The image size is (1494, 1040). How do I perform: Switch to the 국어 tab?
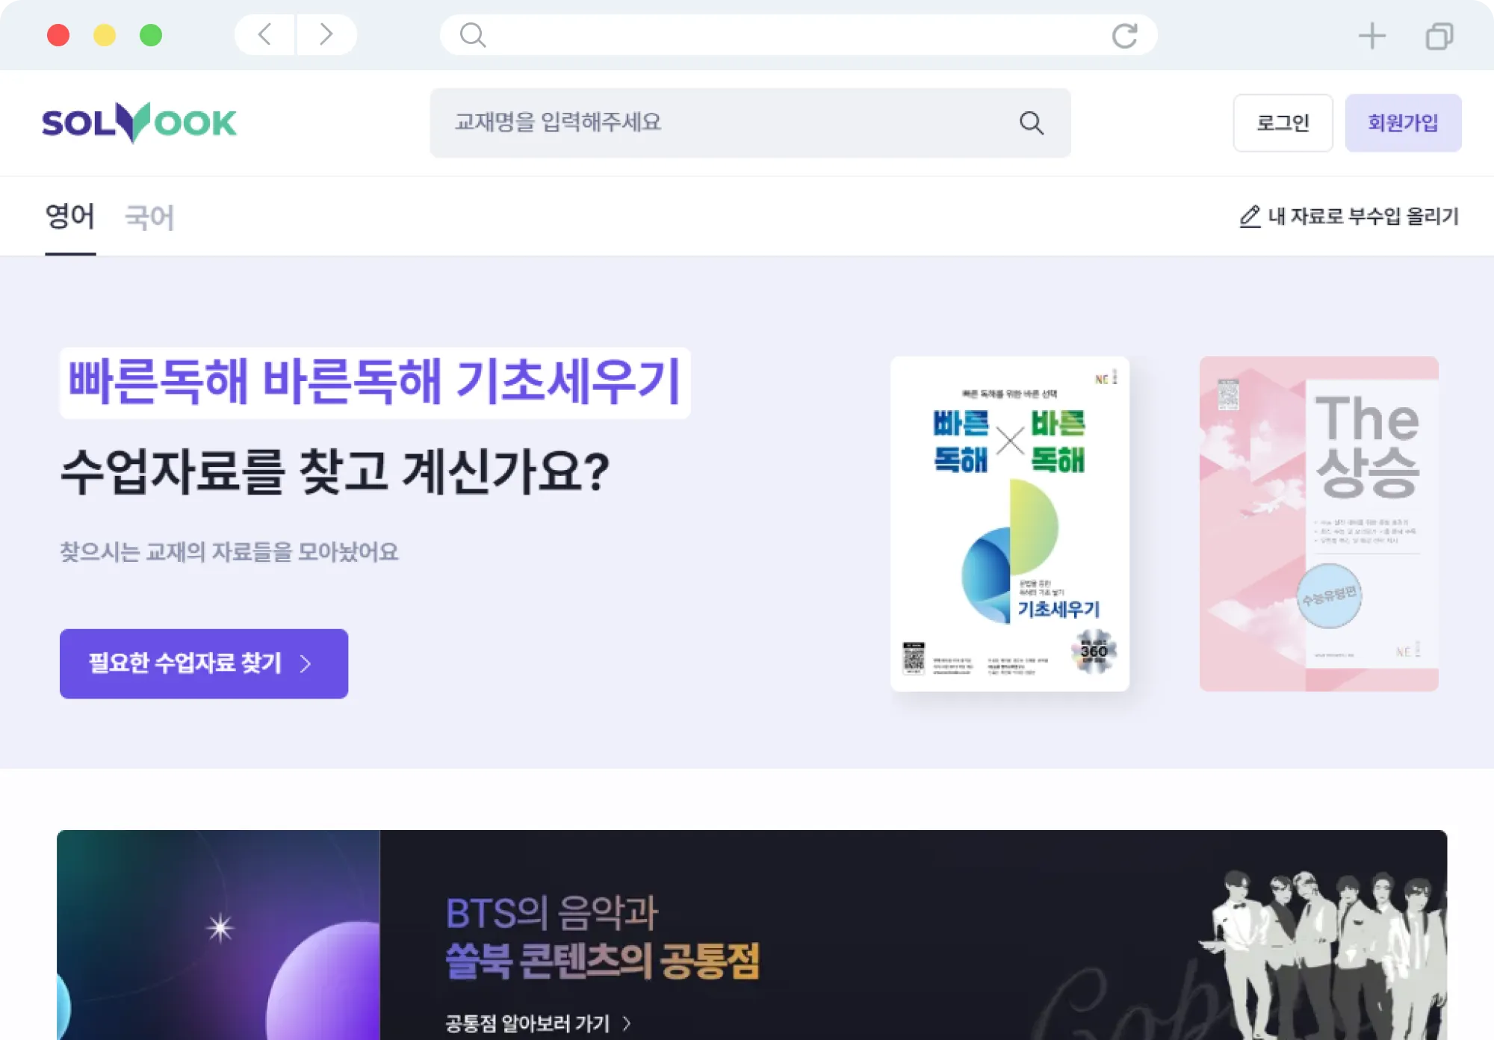coord(149,217)
